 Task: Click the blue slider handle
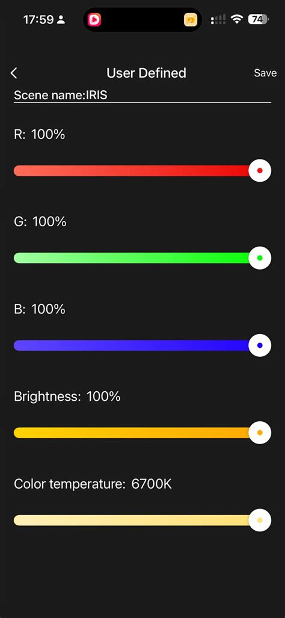coord(260,345)
